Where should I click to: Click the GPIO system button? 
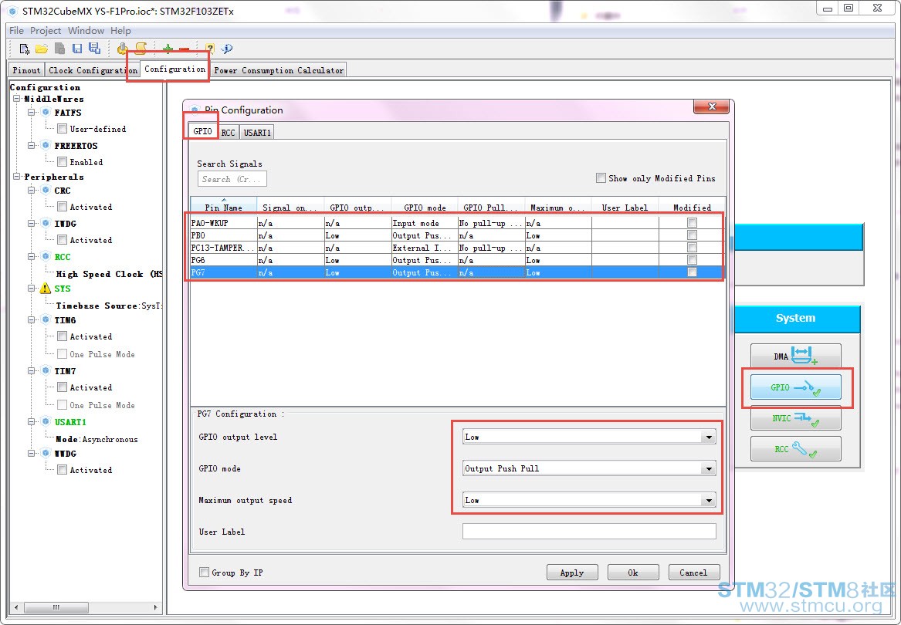795,387
